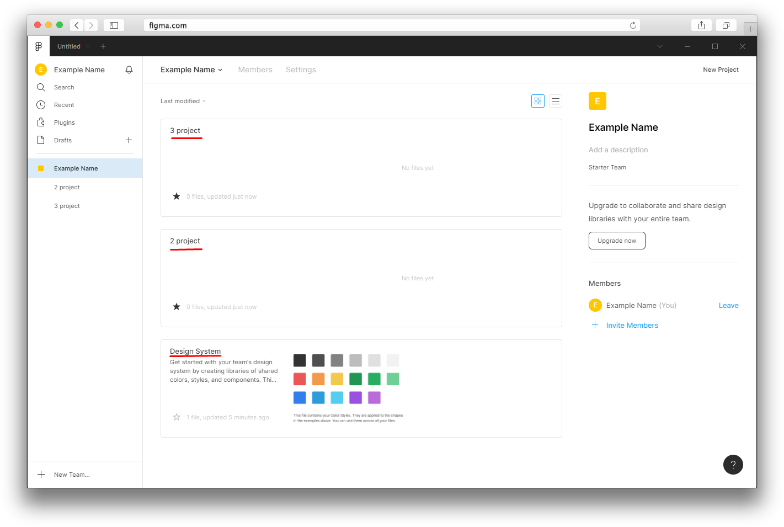The height and width of the screenshot is (527, 784).
Task: Unstar the 2 project favorite star
Action: [177, 307]
